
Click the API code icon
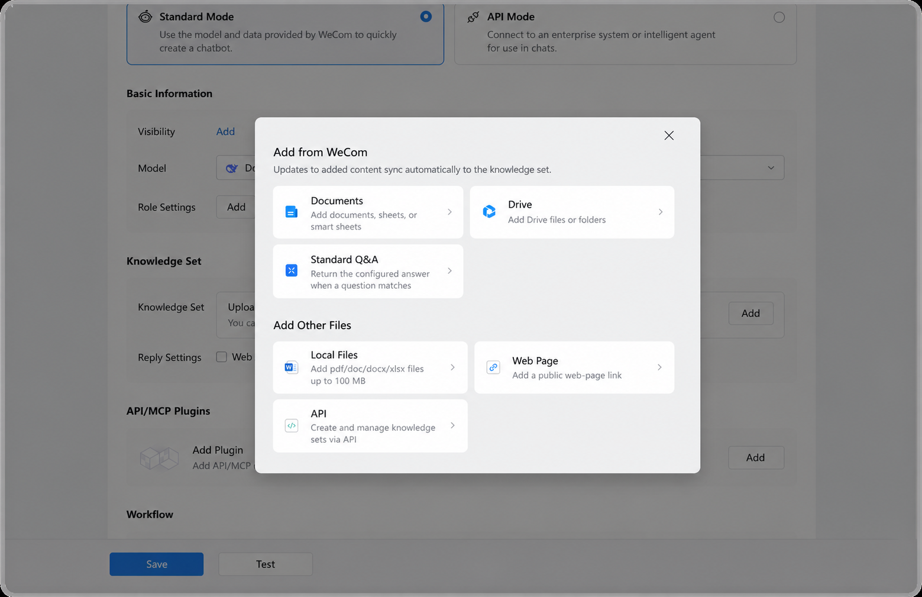(x=292, y=425)
